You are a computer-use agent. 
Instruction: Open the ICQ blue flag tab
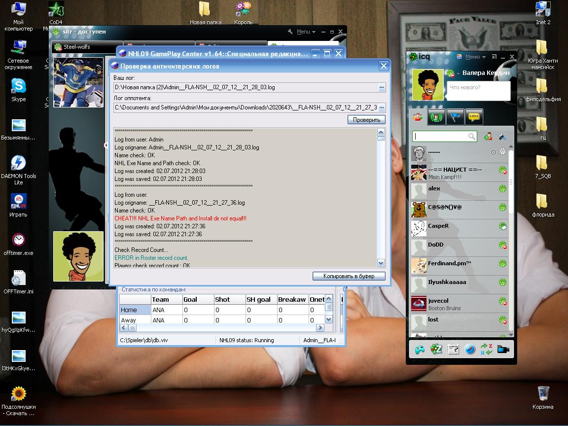[x=455, y=117]
